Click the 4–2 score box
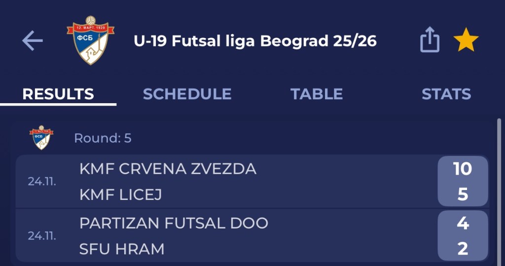Image resolution: width=505 pixels, height=266 pixels. point(463,235)
